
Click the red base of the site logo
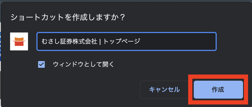(x=19, y=43)
